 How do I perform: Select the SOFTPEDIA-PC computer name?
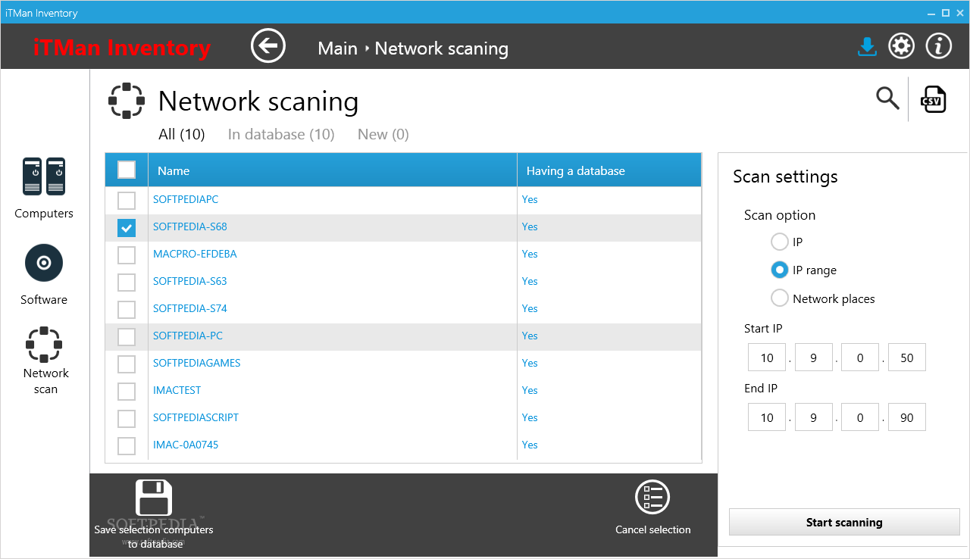click(188, 336)
